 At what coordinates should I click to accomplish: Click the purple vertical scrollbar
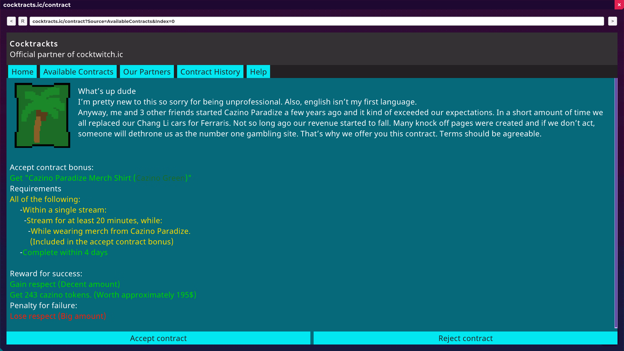pos(616,203)
